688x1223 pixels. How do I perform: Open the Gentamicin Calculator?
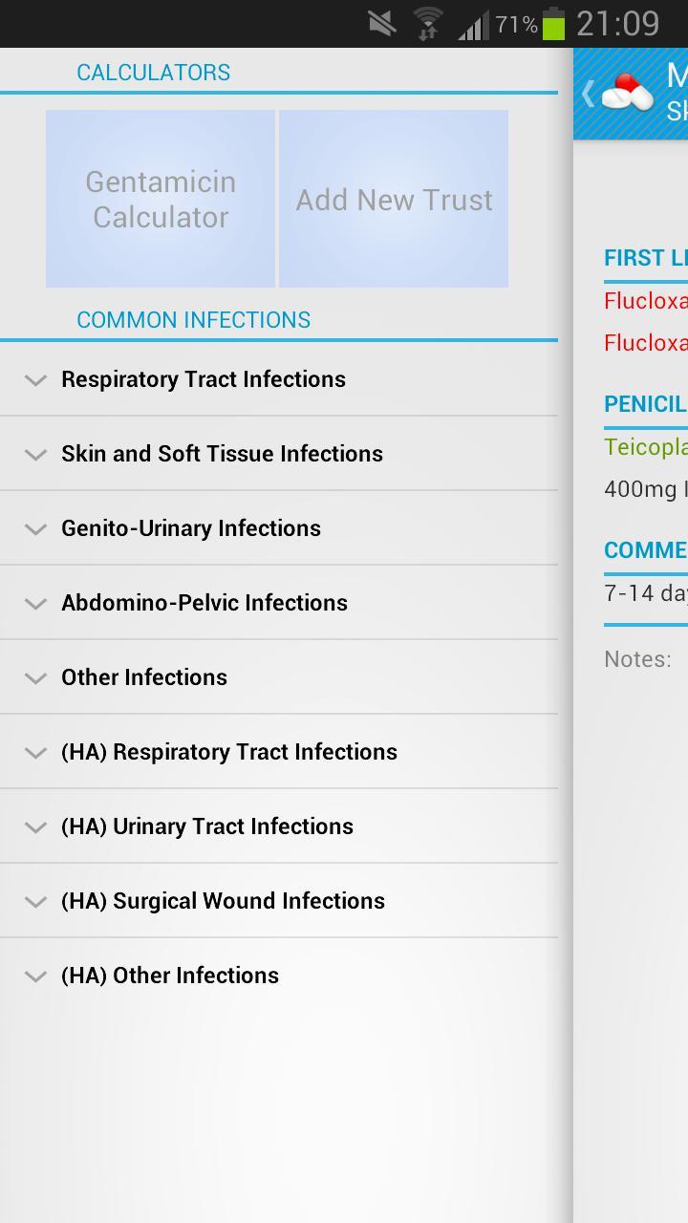pyautogui.click(x=160, y=199)
